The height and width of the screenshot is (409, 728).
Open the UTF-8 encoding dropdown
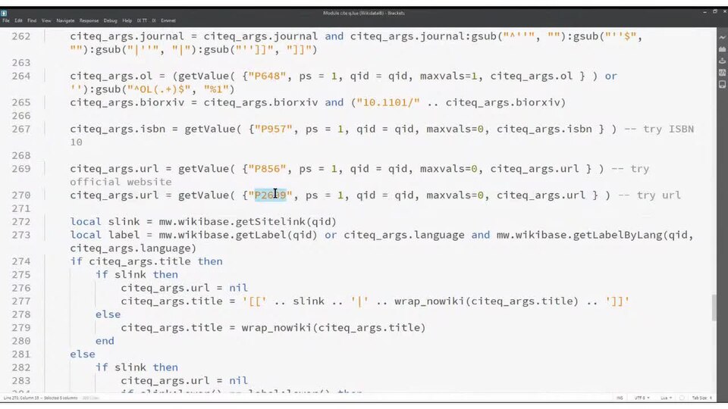coord(641,398)
